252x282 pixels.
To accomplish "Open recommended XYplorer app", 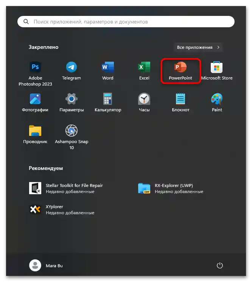I will click(x=61, y=210).
